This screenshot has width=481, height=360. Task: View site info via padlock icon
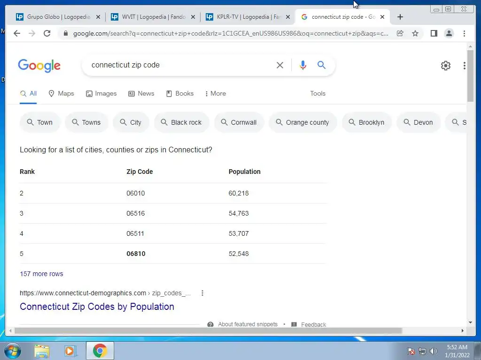pos(65,33)
